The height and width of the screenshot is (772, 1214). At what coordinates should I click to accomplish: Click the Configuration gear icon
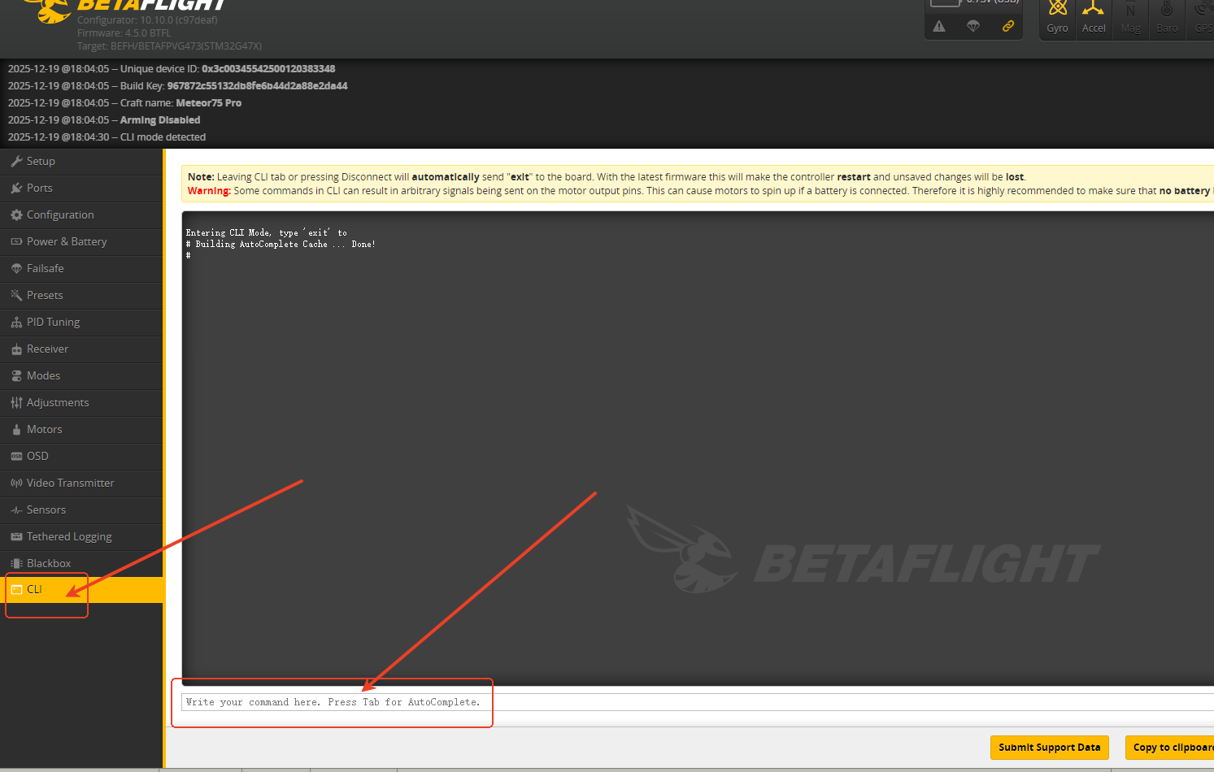pos(16,215)
